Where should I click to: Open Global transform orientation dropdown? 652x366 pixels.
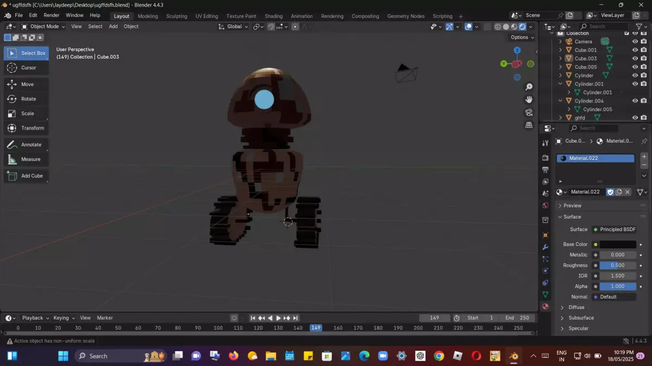(x=234, y=27)
